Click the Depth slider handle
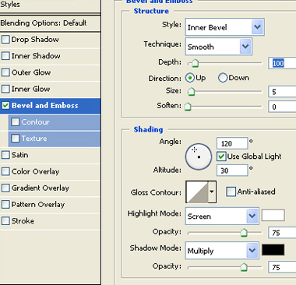 coord(195,63)
